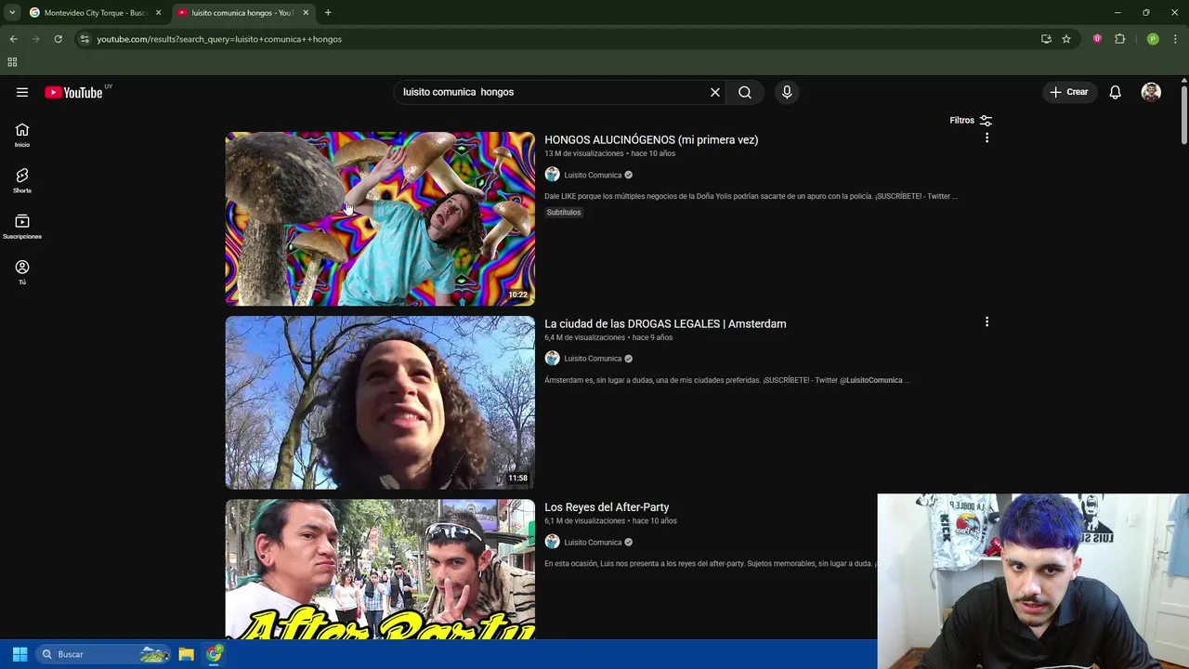Screen dimensions: 1189x669
Task: Click the Crear button
Action: (x=1069, y=92)
